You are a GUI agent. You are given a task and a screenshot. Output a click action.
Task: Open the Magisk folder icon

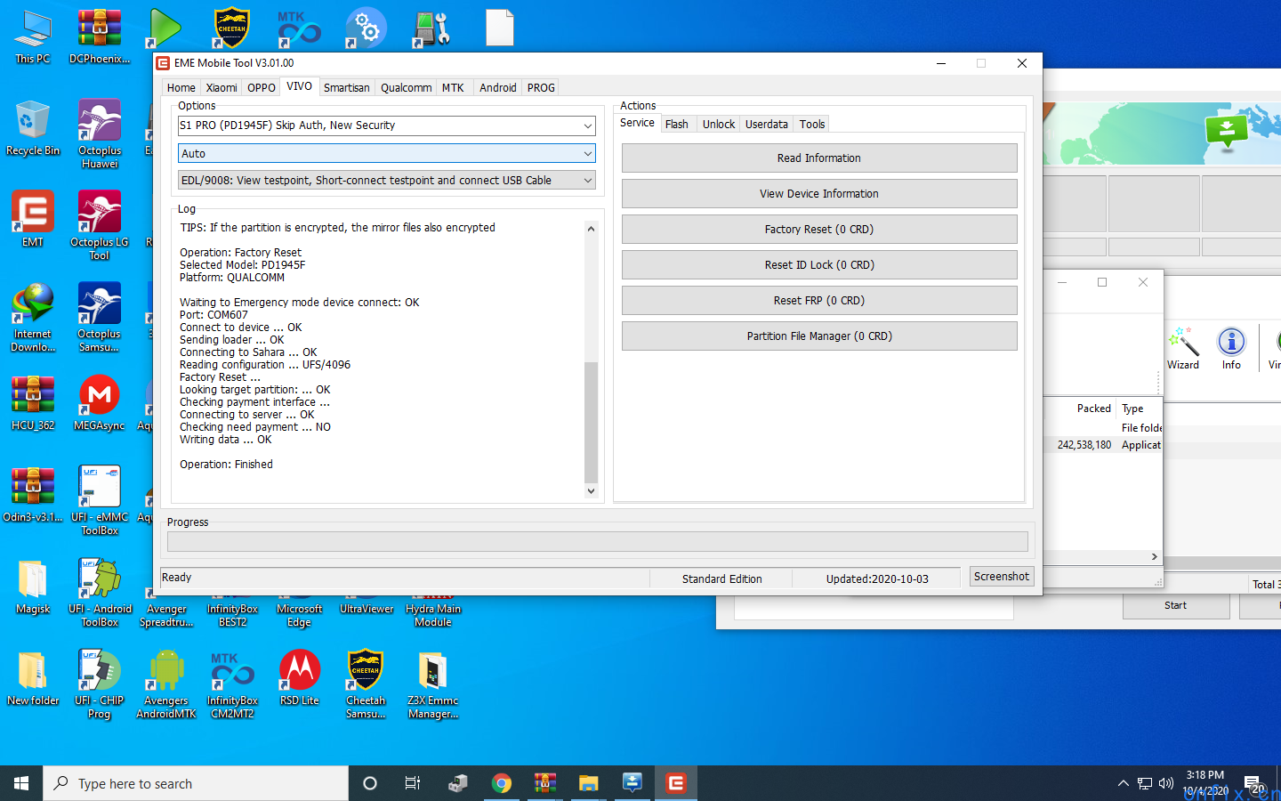tap(33, 587)
